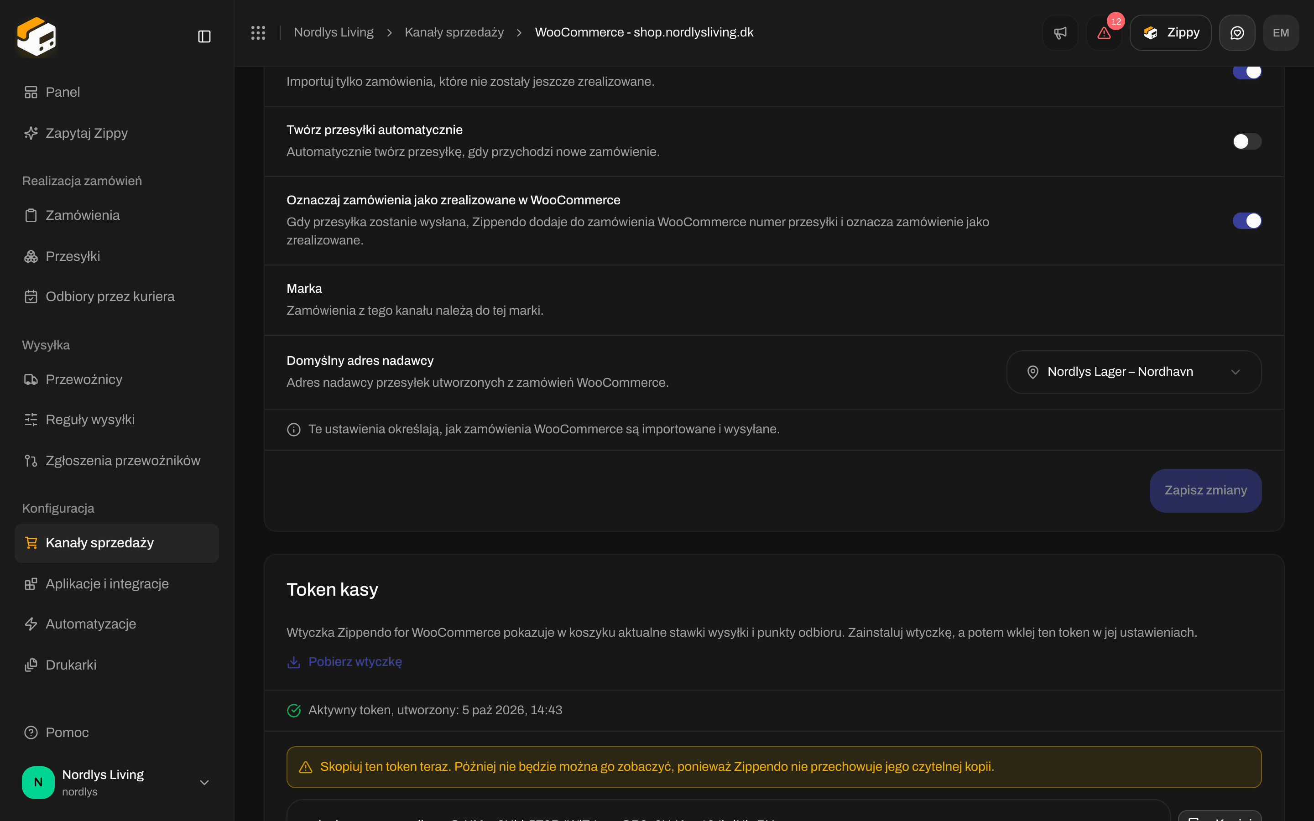Click the Zippendo logo in sidebar
The height and width of the screenshot is (821, 1314).
(36, 36)
